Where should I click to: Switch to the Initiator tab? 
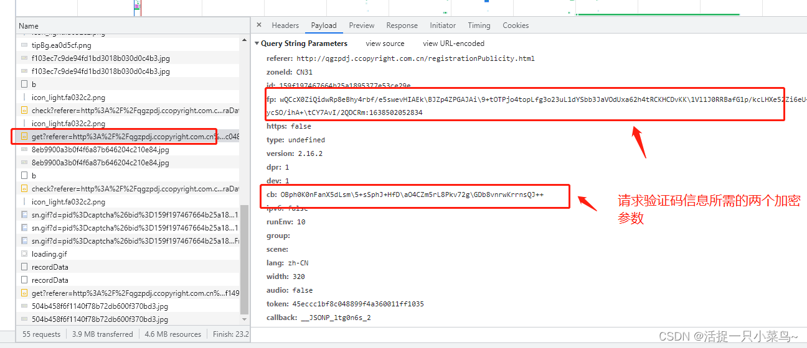[443, 25]
